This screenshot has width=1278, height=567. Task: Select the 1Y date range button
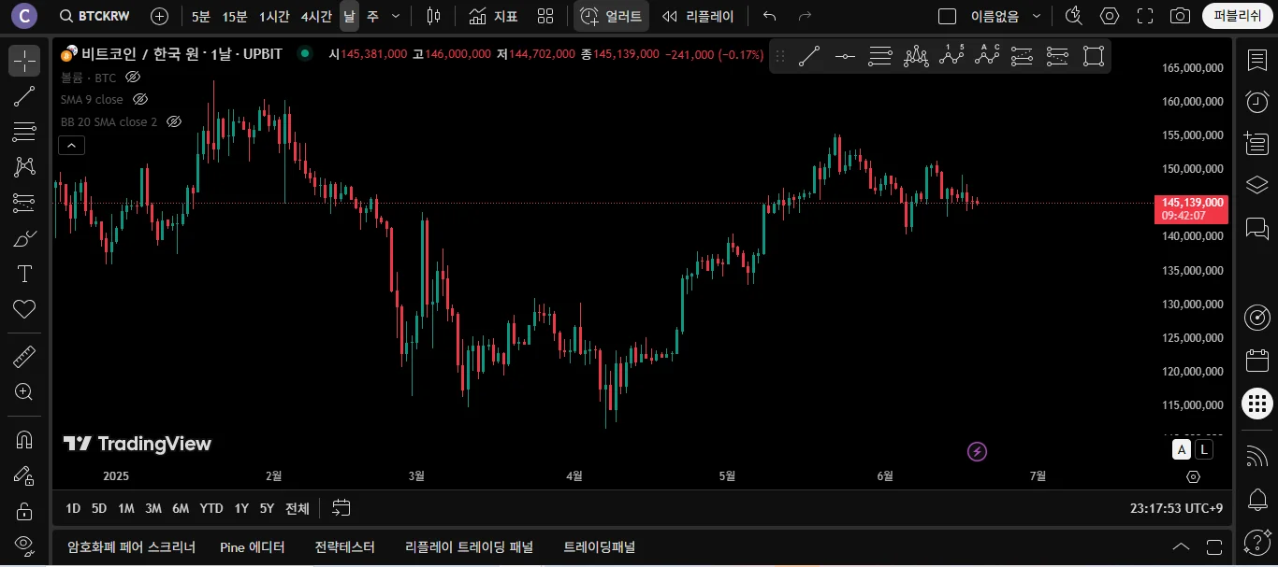(241, 508)
